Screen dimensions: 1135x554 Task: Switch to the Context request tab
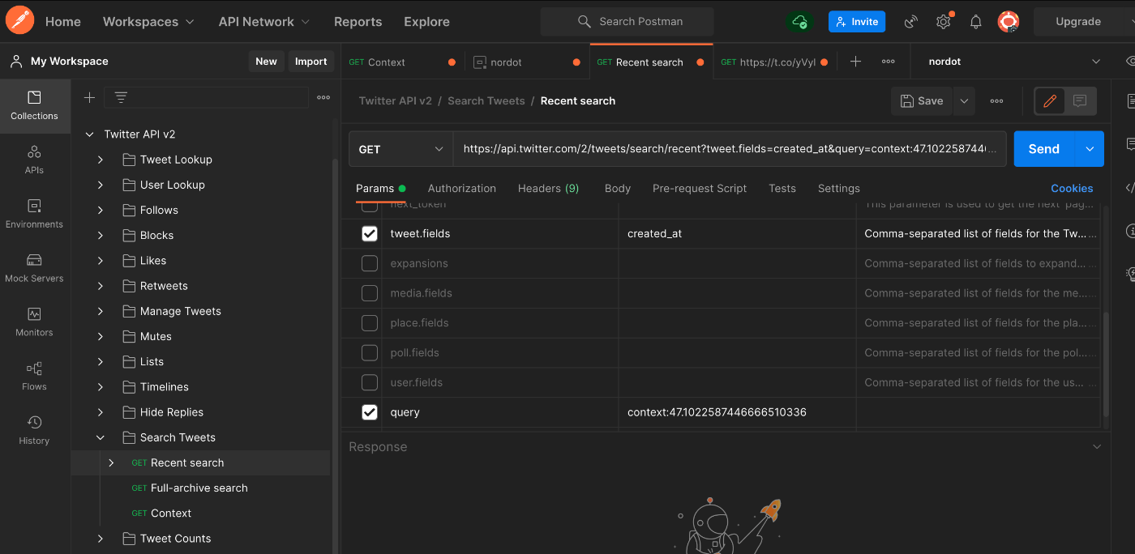402,62
